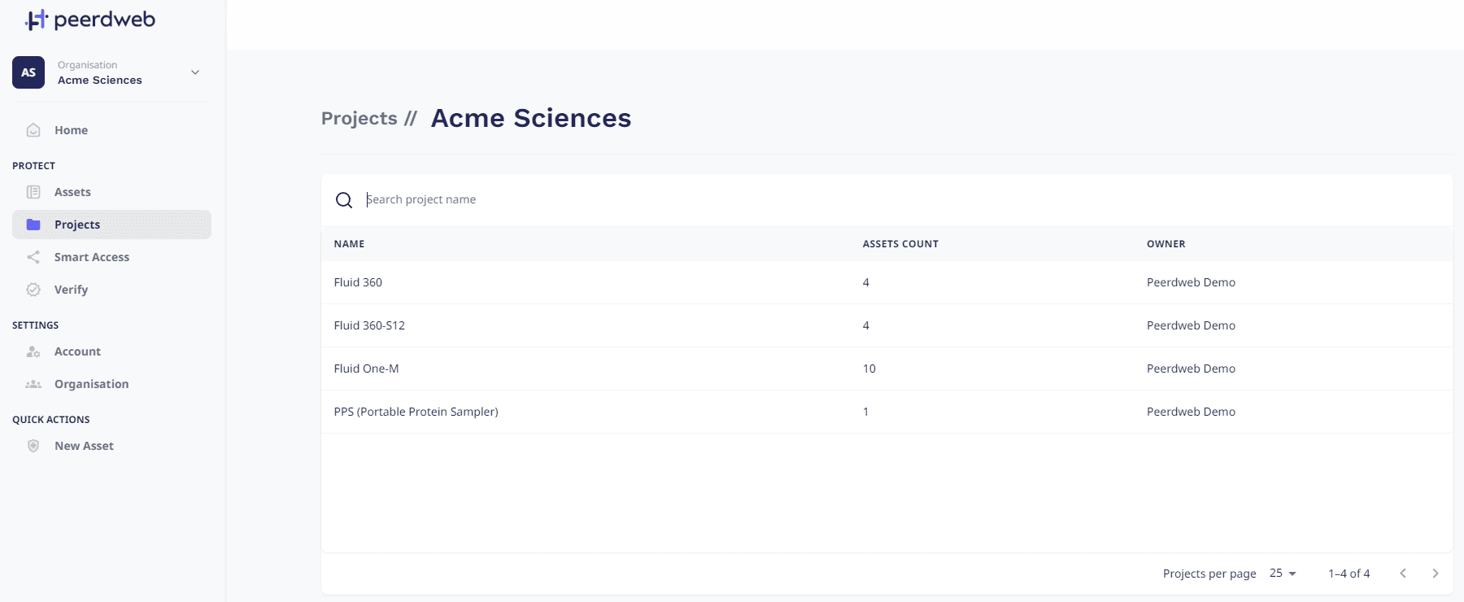
Task: Click assets count 4 for Fluid 360
Action: (865, 282)
